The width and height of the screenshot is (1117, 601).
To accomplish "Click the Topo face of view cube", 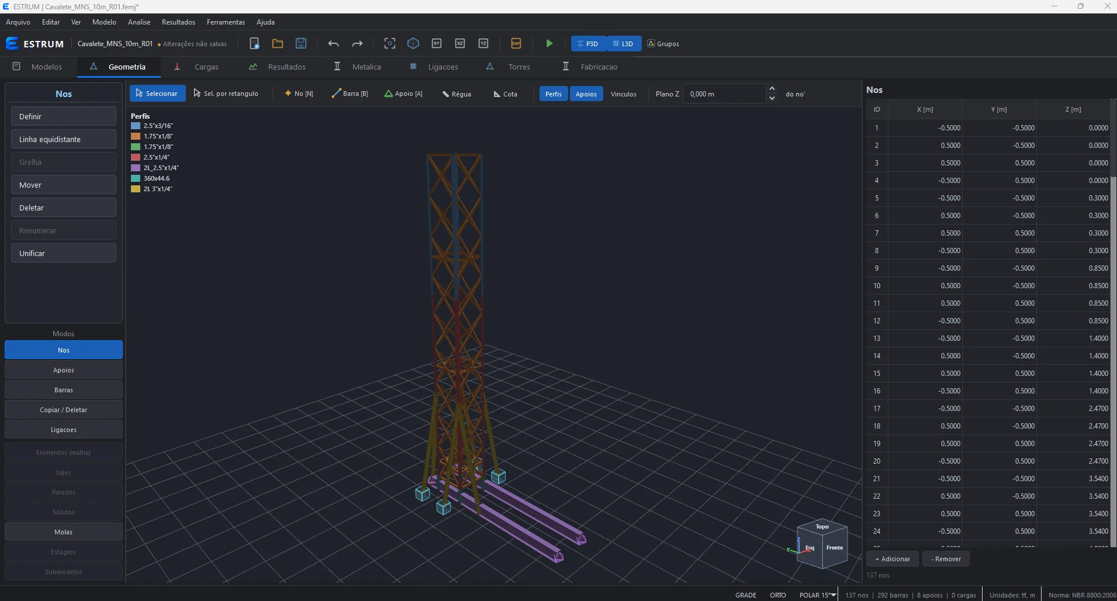I will click(822, 527).
